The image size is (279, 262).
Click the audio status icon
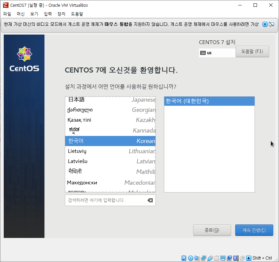pyautogui.click(x=197, y=258)
